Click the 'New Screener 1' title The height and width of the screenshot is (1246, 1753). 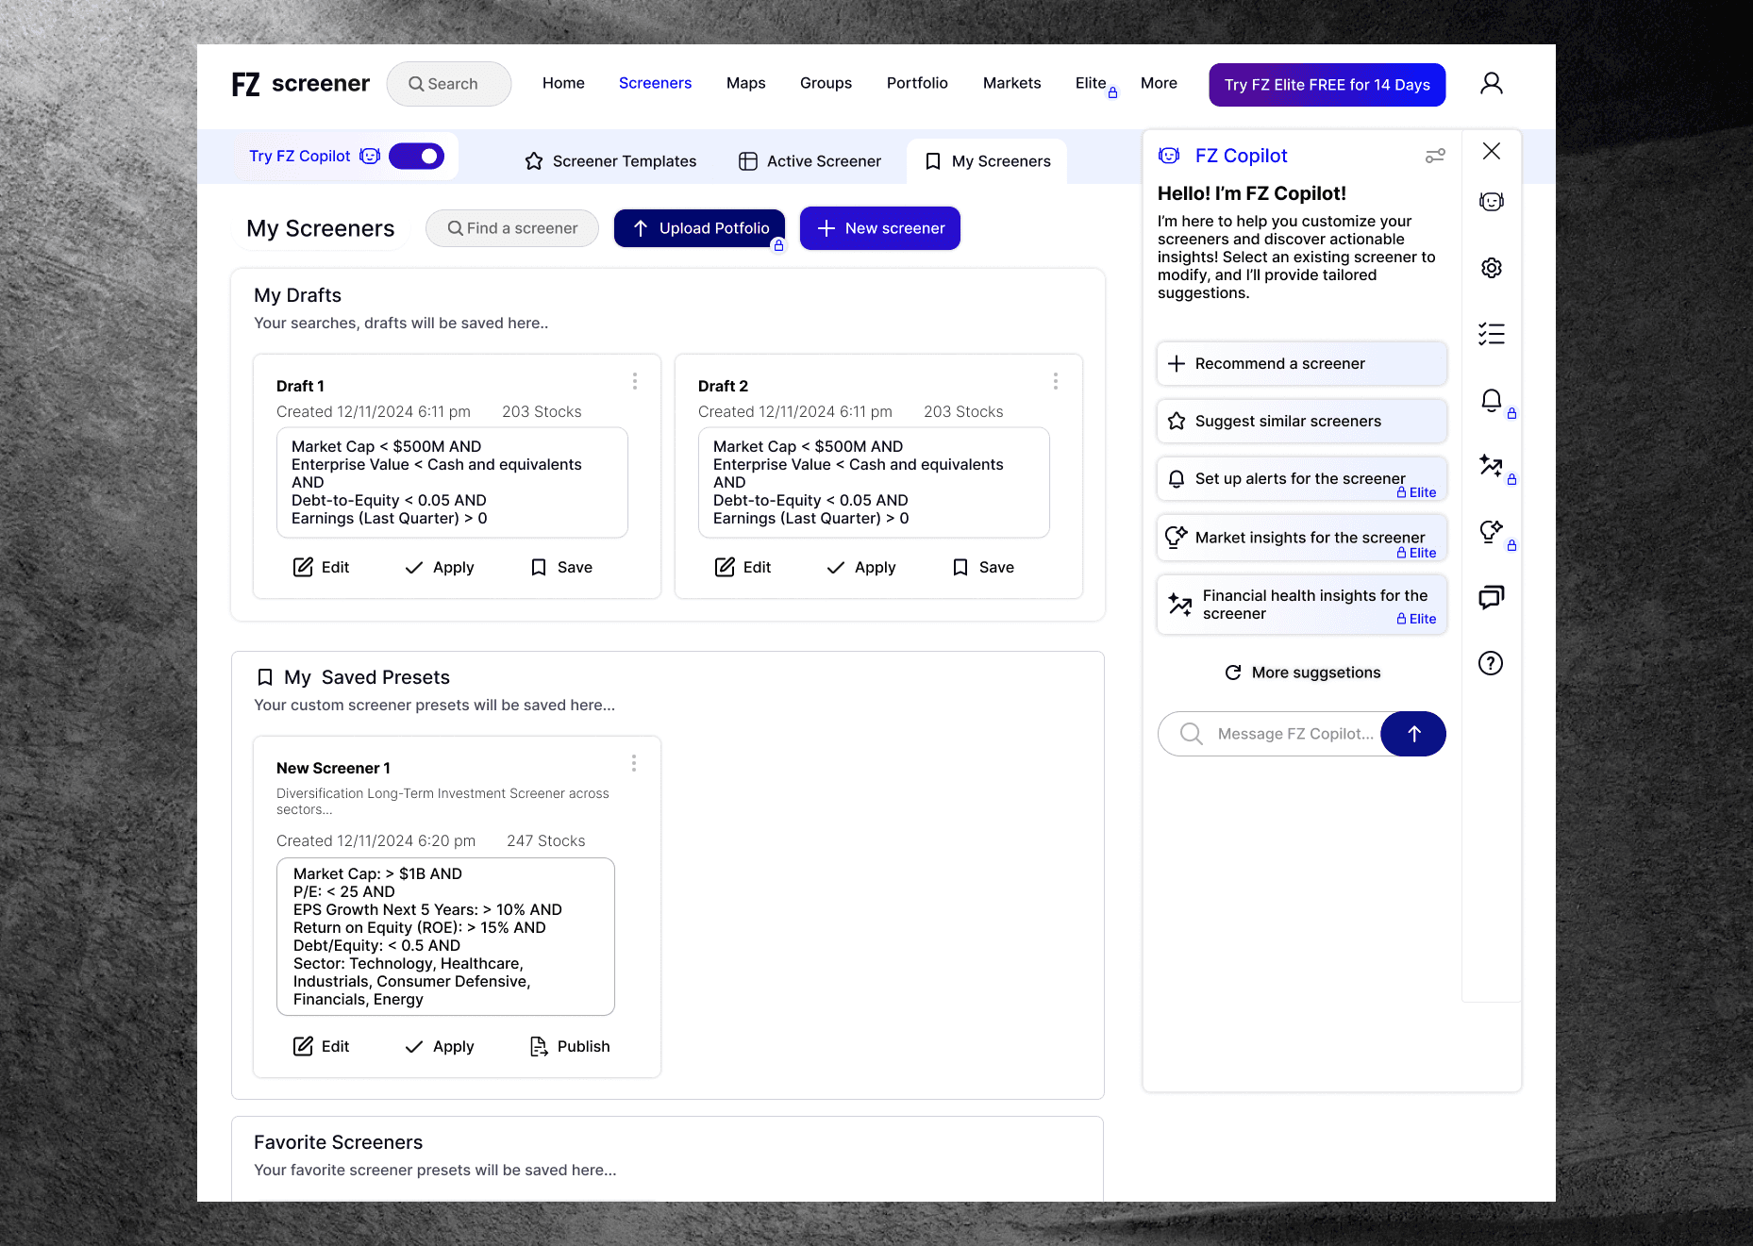(333, 768)
